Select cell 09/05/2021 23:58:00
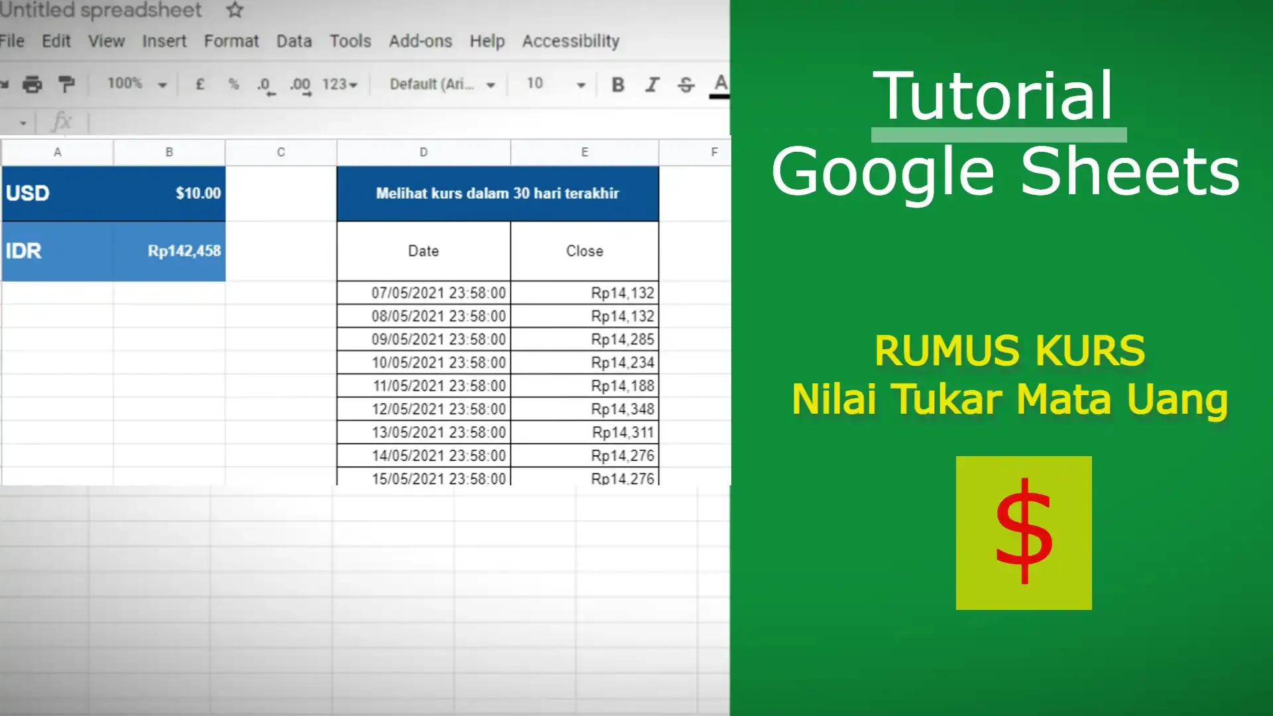Viewport: 1273px width, 716px height. click(424, 339)
